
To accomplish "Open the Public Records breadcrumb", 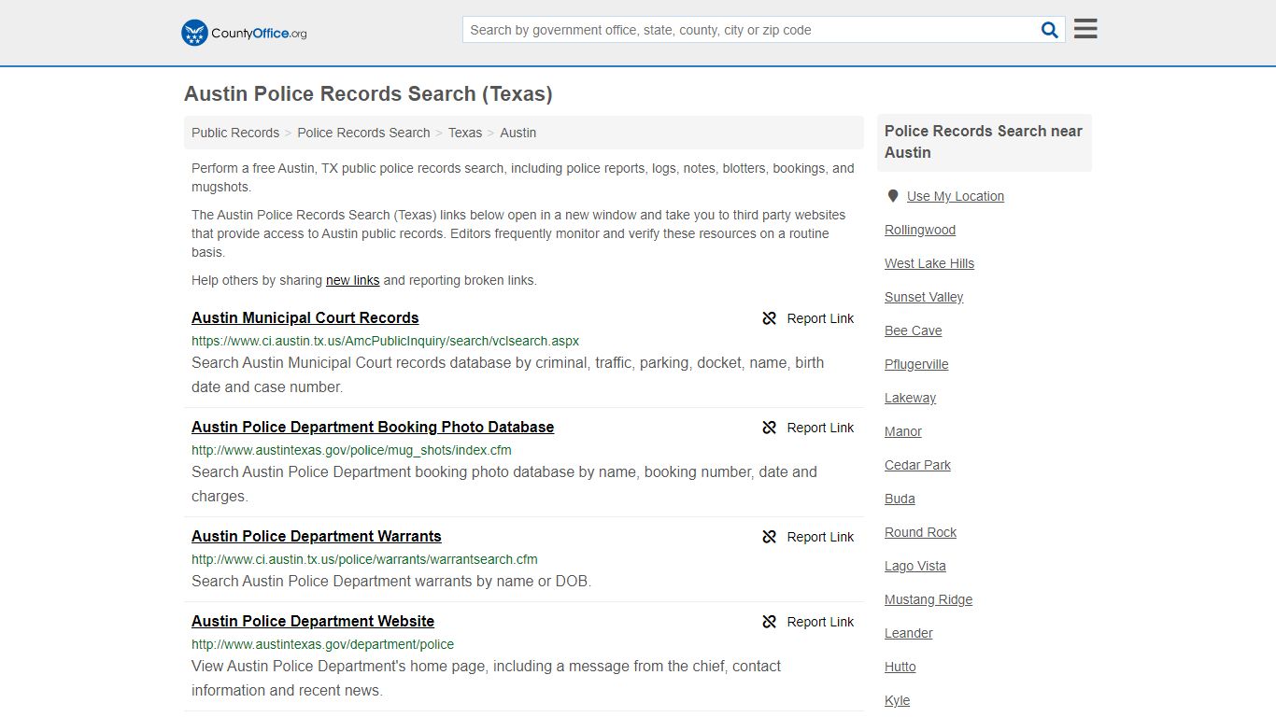I will 235,133.
